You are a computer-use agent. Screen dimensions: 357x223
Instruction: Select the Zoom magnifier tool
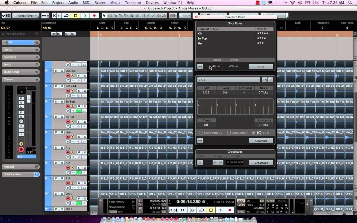tap(132, 15)
